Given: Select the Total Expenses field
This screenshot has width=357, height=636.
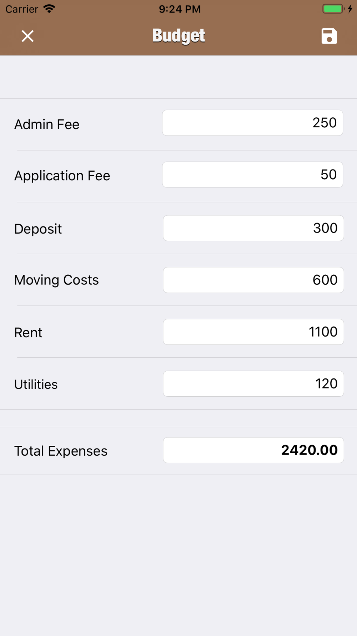Looking at the screenshot, I should (x=253, y=450).
